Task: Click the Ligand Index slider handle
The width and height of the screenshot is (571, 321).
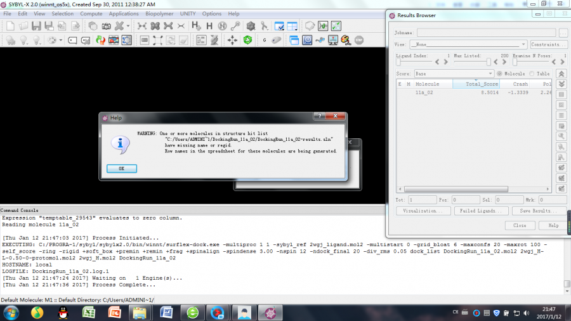Action: [x=398, y=62]
